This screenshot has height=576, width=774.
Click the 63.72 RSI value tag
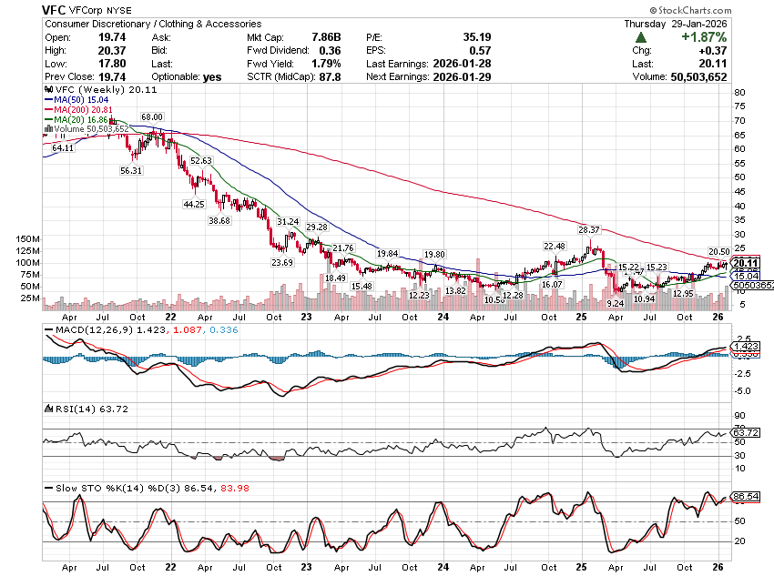[745, 434]
